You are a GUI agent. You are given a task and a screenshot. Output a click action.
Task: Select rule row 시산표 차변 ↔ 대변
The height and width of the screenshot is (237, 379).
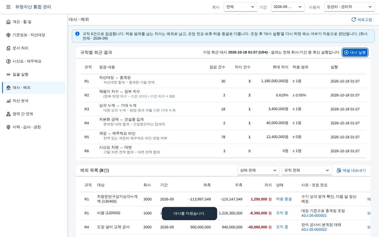pyautogui.click(x=223, y=151)
